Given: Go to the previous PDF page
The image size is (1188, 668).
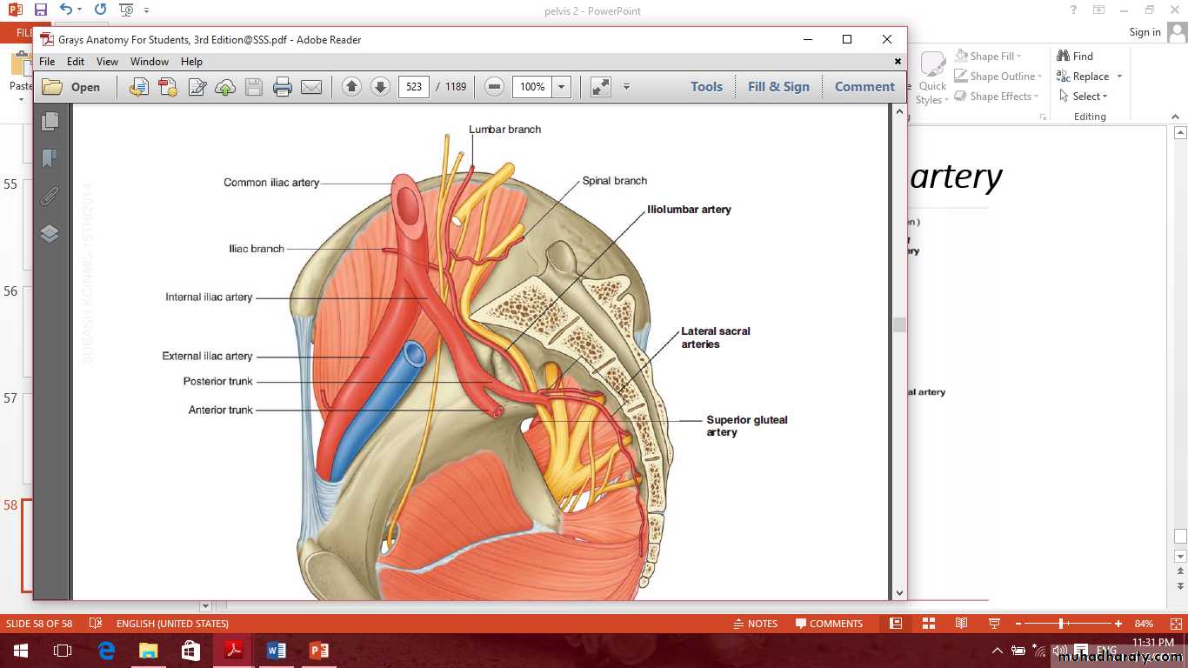Looking at the screenshot, I should pyautogui.click(x=351, y=87).
